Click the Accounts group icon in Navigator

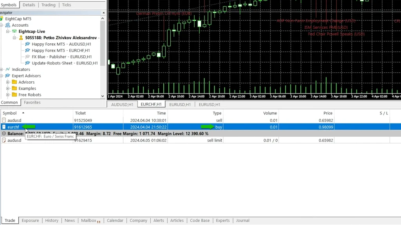coord(8,25)
